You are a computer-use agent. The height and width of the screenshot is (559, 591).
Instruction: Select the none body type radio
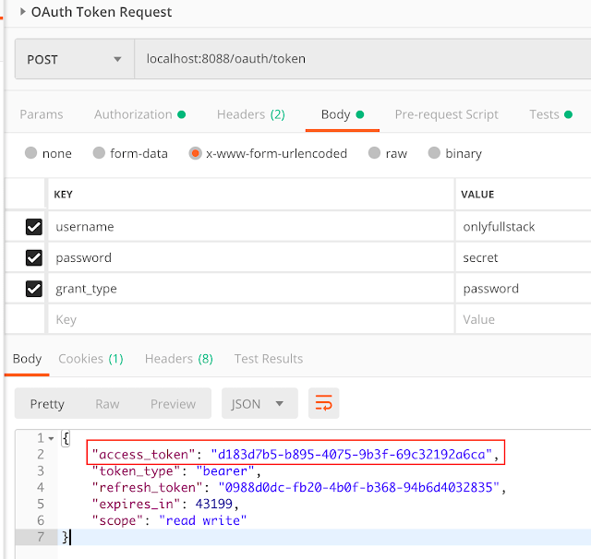coord(30,153)
